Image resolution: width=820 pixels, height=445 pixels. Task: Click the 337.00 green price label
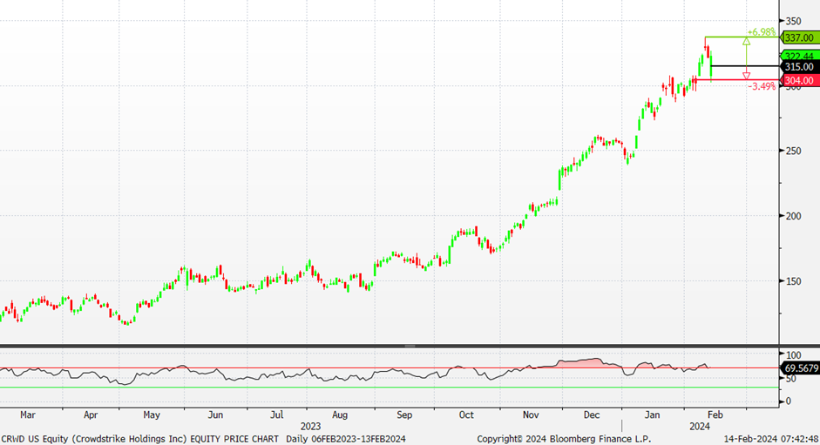[x=799, y=37]
